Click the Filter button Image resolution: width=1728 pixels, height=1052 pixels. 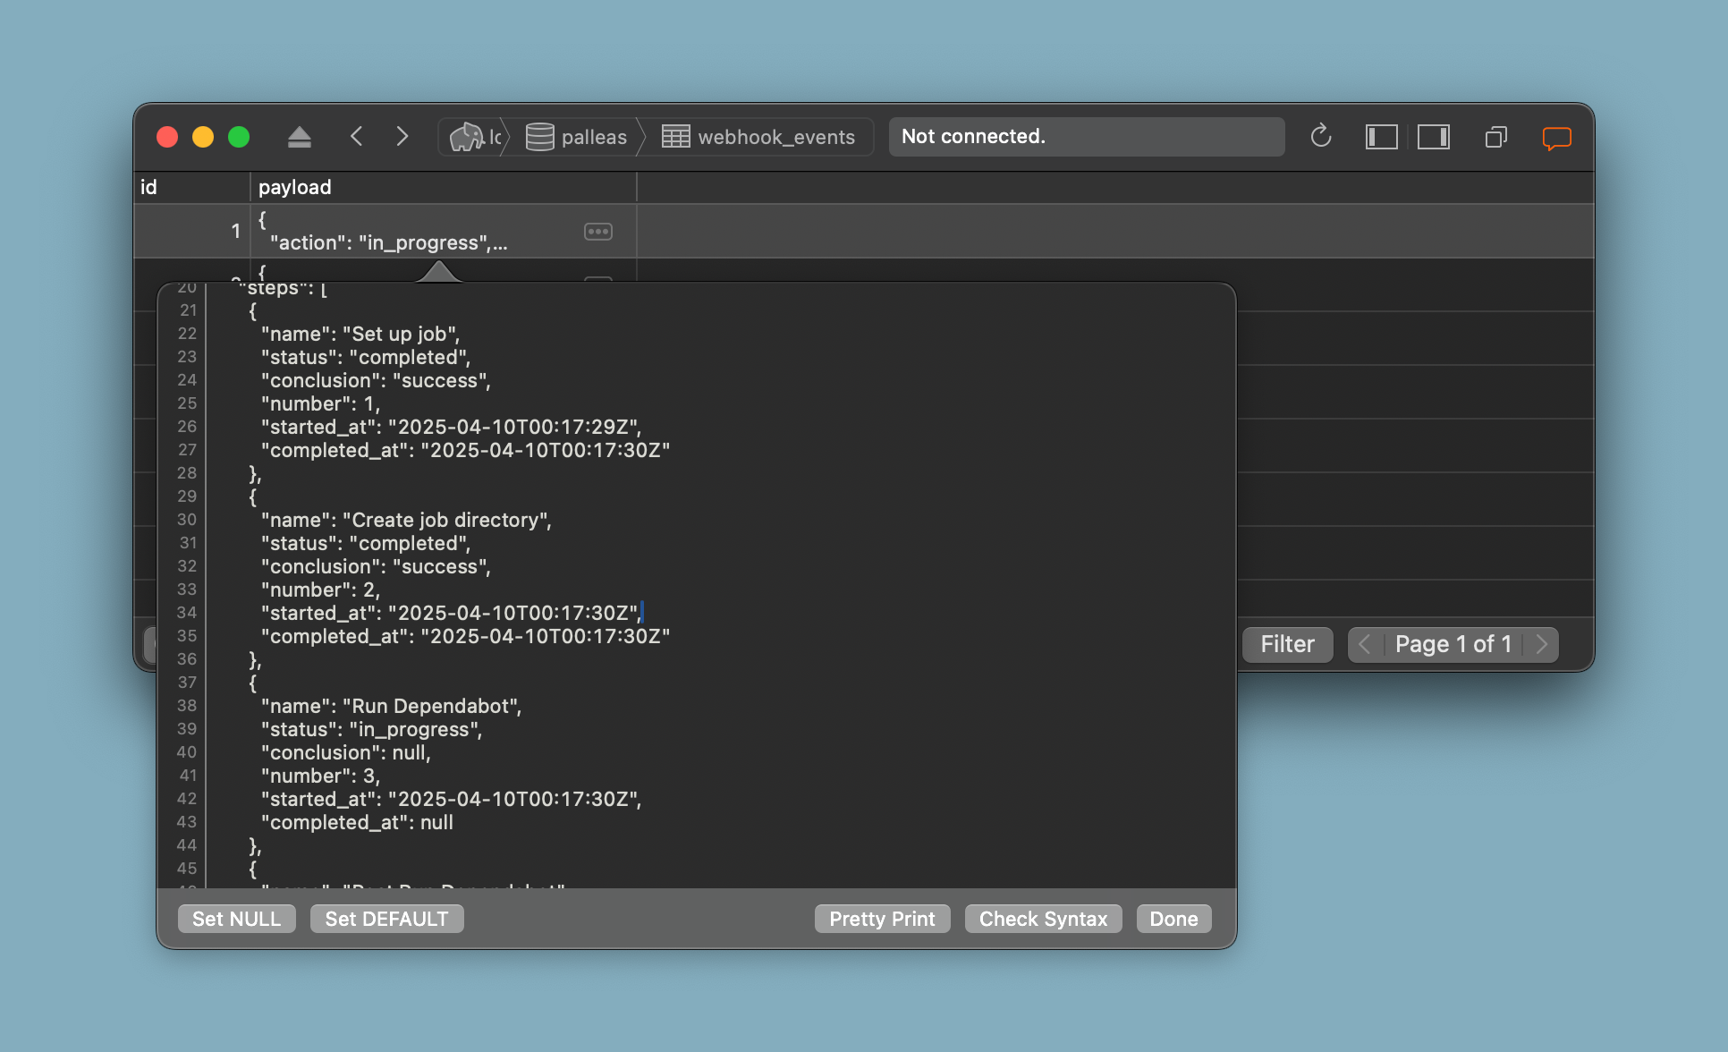(1288, 644)
